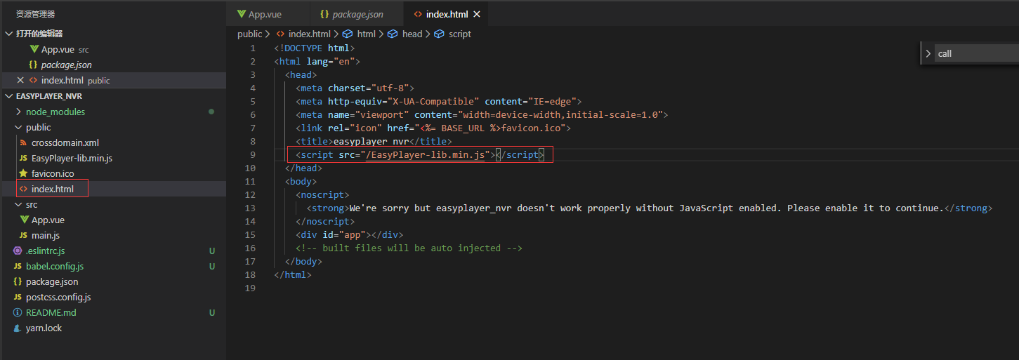Image resolution: width=1019 pixels, height=360 pixels.
Task: Select the index.html editor tab
Action: click(x=447, y=14)
